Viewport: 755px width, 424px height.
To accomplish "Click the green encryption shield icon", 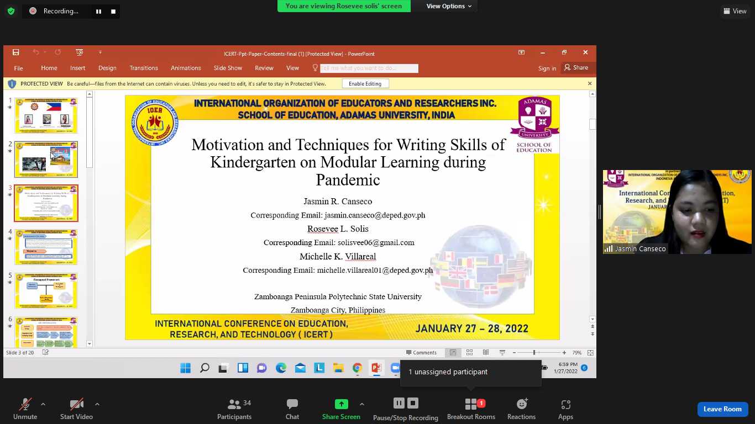I will coord(11,11).
